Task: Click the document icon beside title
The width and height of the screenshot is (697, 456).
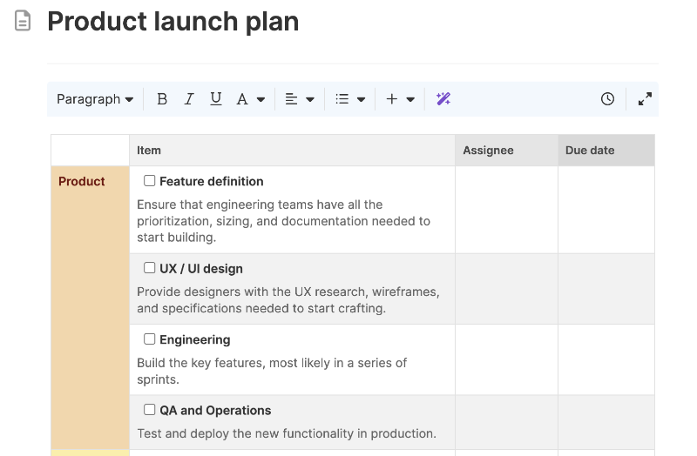Action: [x=24, y=22]
